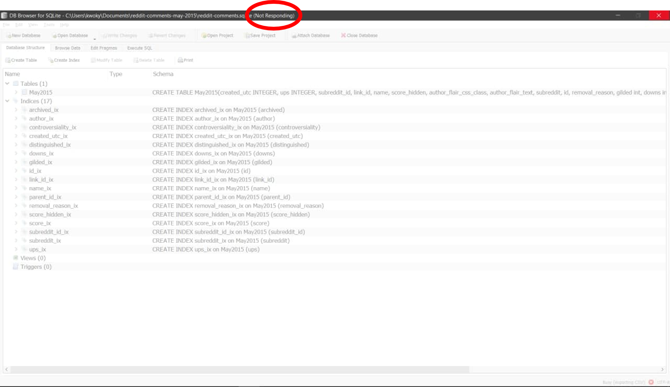Click the Triggers group icon
The height and width of the screenshot is (387, 670).
16,267
